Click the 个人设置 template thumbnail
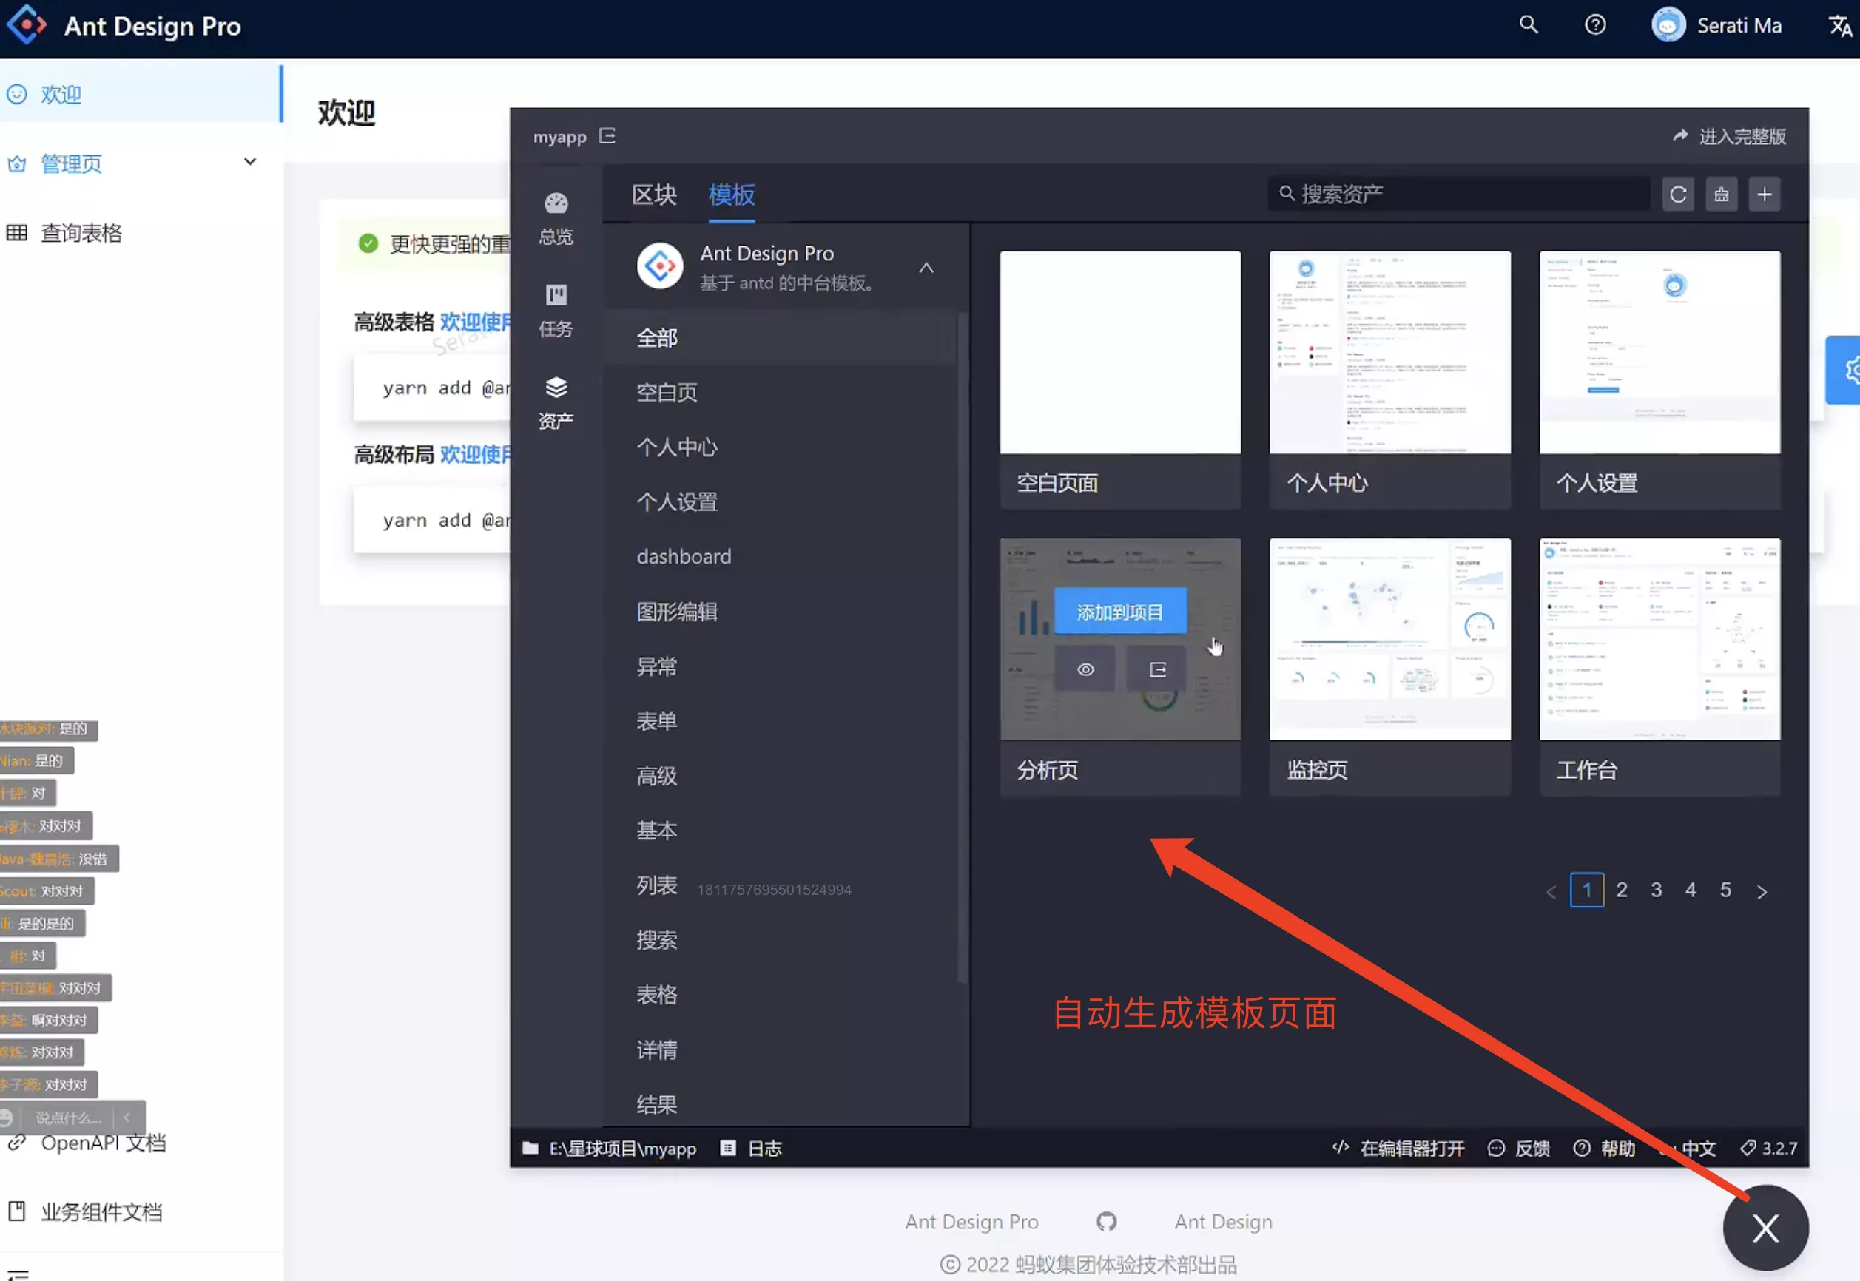Screen dimensions: 1860x1281 point(1659,352)
